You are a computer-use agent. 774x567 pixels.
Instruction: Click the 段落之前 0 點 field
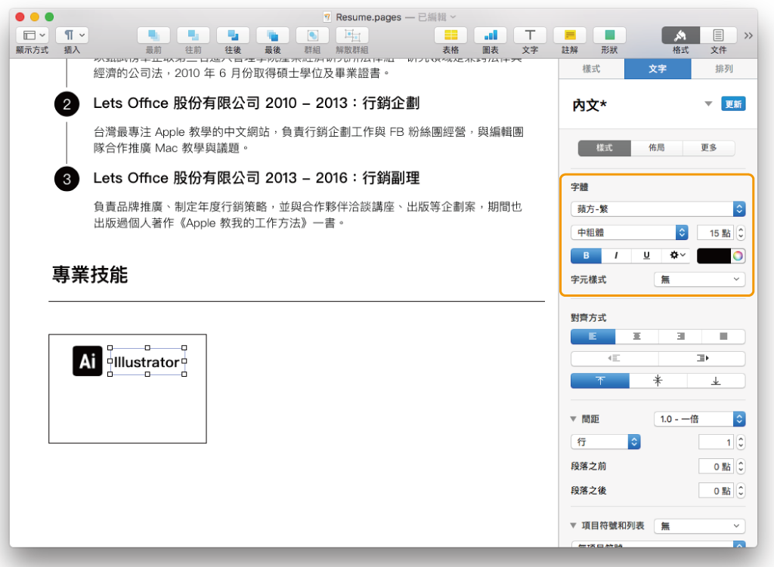pyautogui.click(x=717, y=467)
